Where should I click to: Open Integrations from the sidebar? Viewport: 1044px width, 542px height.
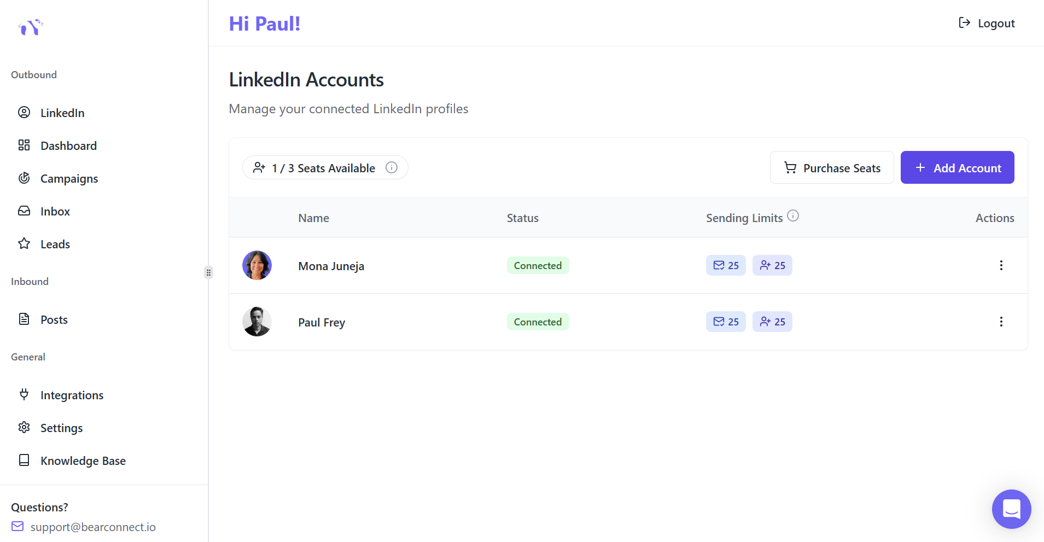[x=72, y=395]
